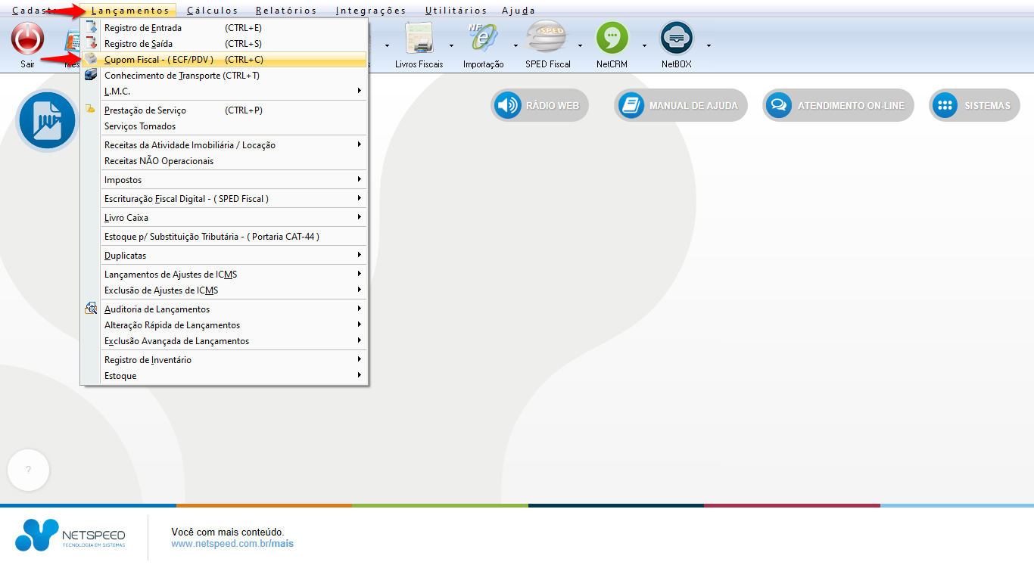Select Estoque p/ Substituição Tributária entry

tap(224, 237)
